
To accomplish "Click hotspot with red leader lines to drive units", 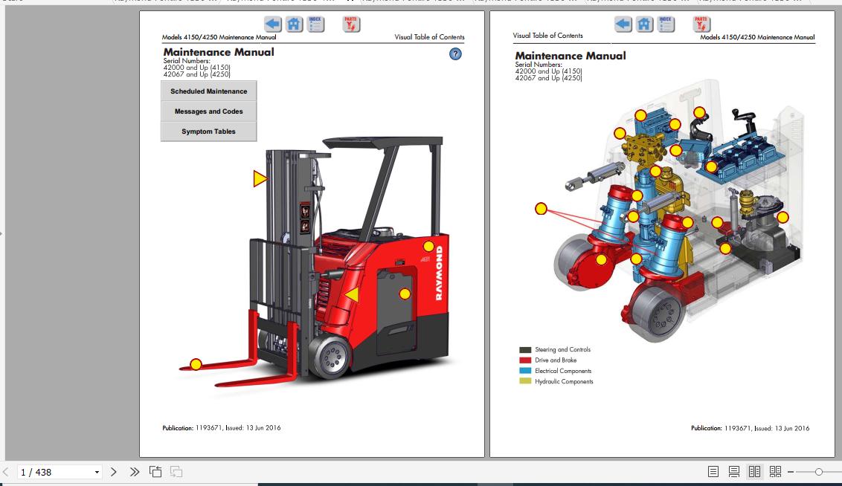I will pos(541,209).
